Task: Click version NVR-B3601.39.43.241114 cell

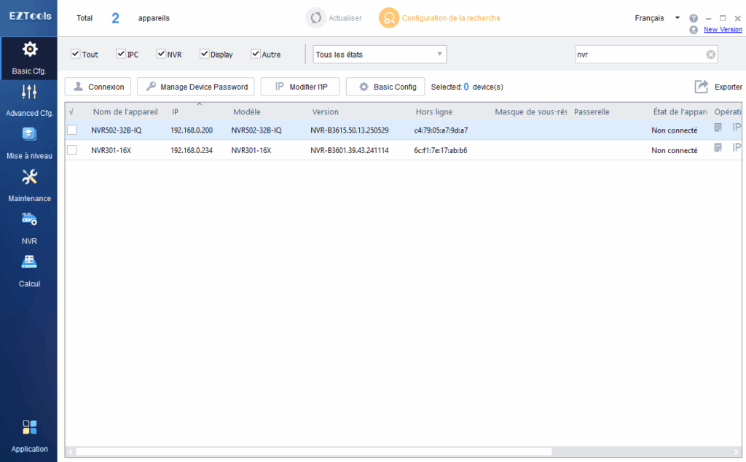Action: click(349, 150)
